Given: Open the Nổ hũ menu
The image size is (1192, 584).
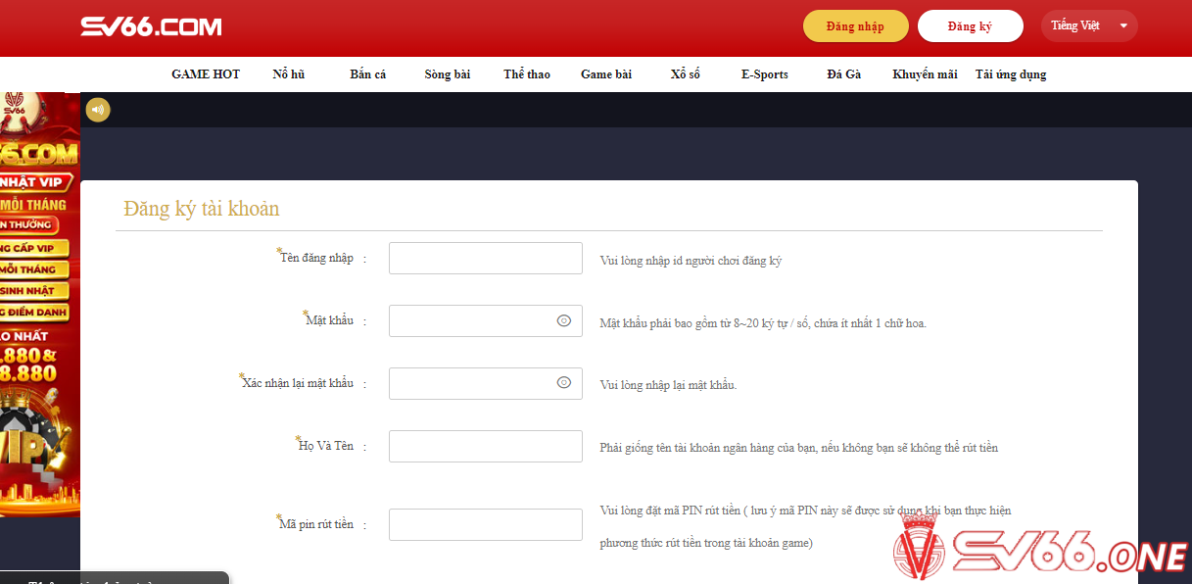Looking at the screenshot, I should tap(289, 74).
